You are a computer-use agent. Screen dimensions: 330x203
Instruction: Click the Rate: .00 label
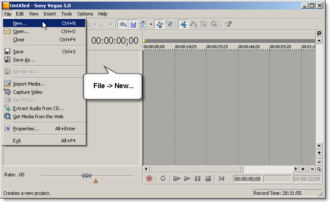14,175
